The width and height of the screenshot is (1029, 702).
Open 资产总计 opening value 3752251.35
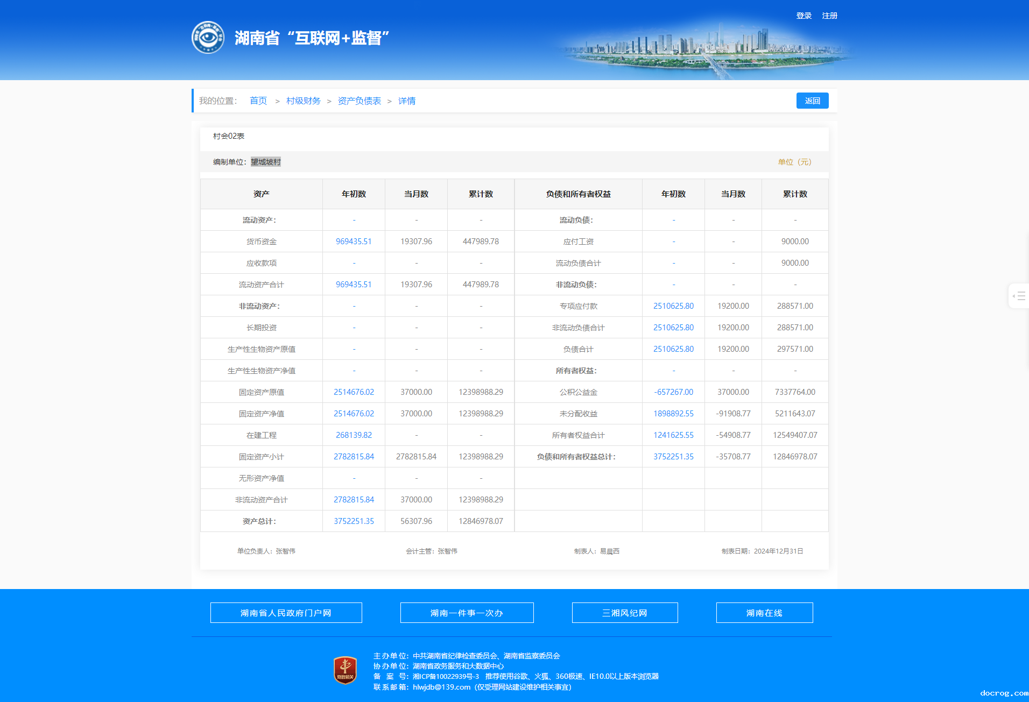(x=354, y=521)
